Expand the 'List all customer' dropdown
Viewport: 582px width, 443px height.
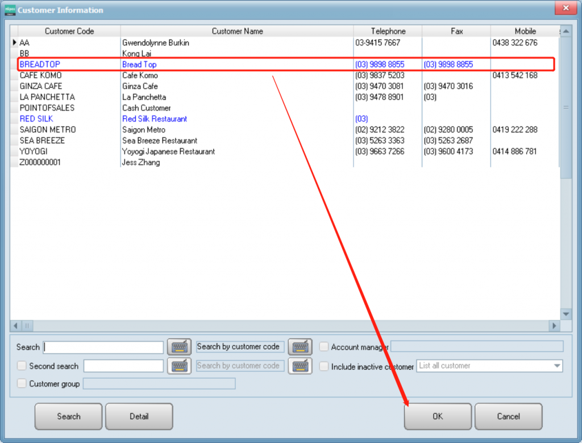(x=557, y=366)
